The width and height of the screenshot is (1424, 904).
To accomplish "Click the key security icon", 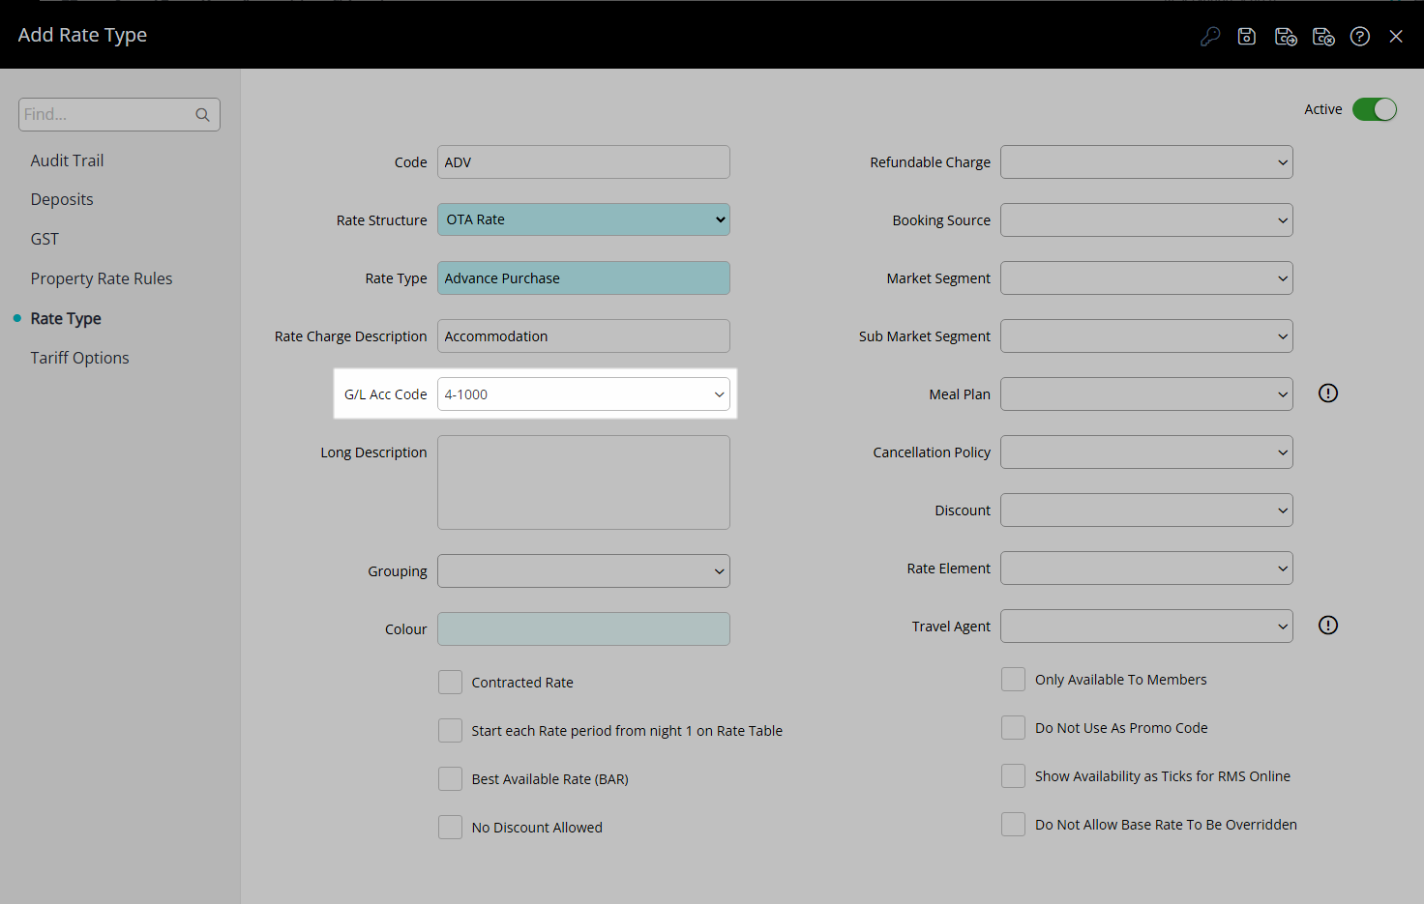I will 1210,37.
